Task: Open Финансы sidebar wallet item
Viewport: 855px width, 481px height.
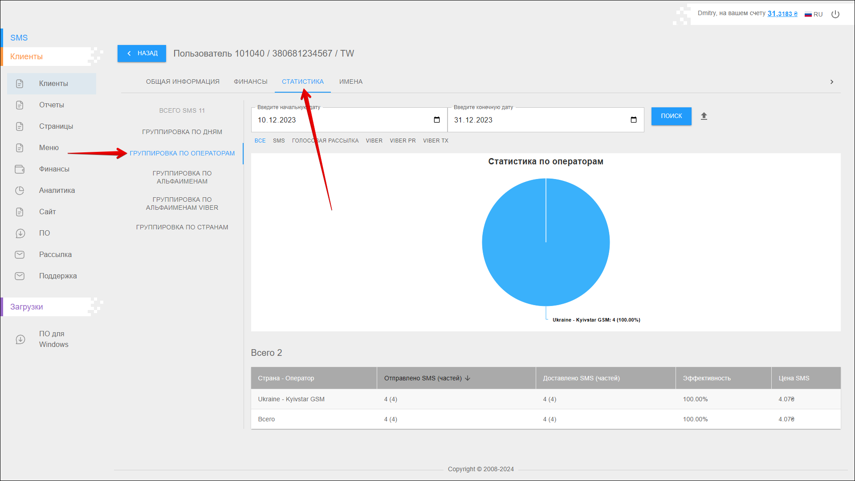Action: [54, 169]
